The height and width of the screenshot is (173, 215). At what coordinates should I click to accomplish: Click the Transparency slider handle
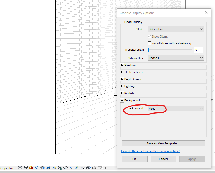click(x=149, y=50)
